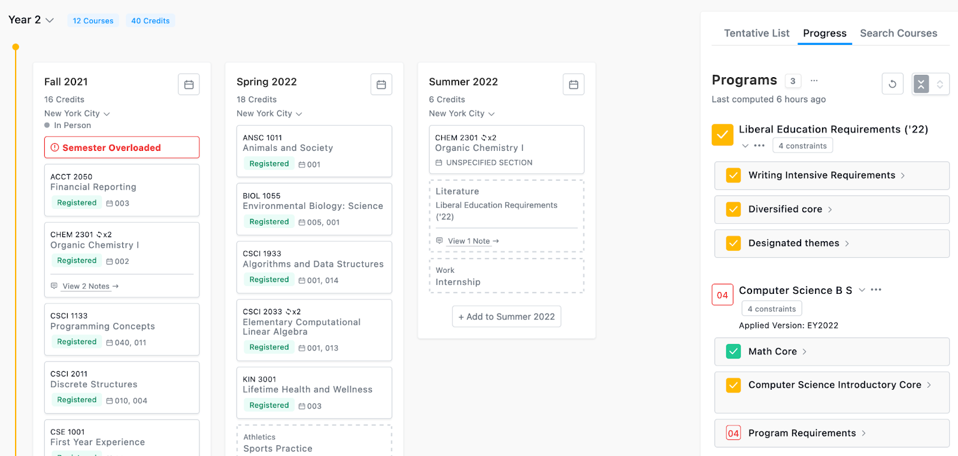This screenshot has height=456, width=958.
Task: Switch to the Search Courses tab
Action: 899,33
